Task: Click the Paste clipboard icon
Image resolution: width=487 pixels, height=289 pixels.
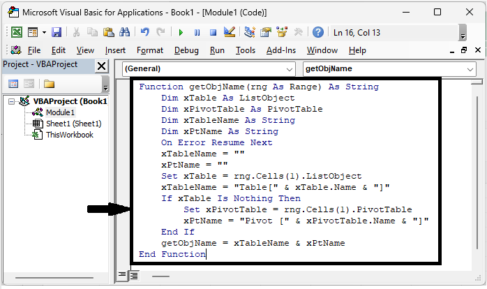Action: pyautogui.click(x=108, y=32)
